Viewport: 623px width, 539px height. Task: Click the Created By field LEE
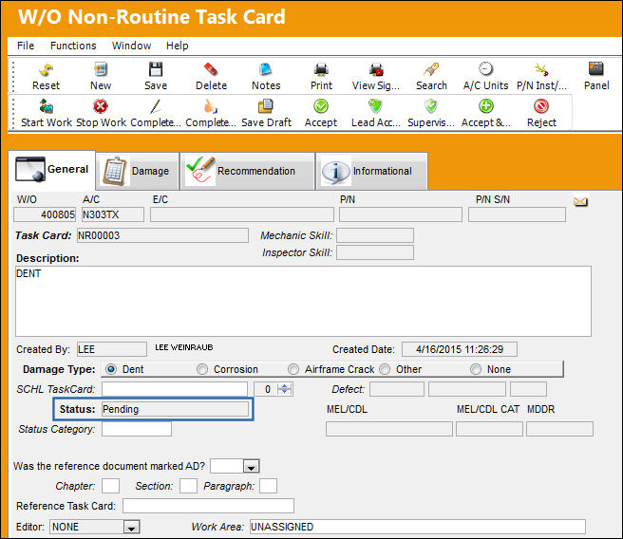(x=112, y=349)
